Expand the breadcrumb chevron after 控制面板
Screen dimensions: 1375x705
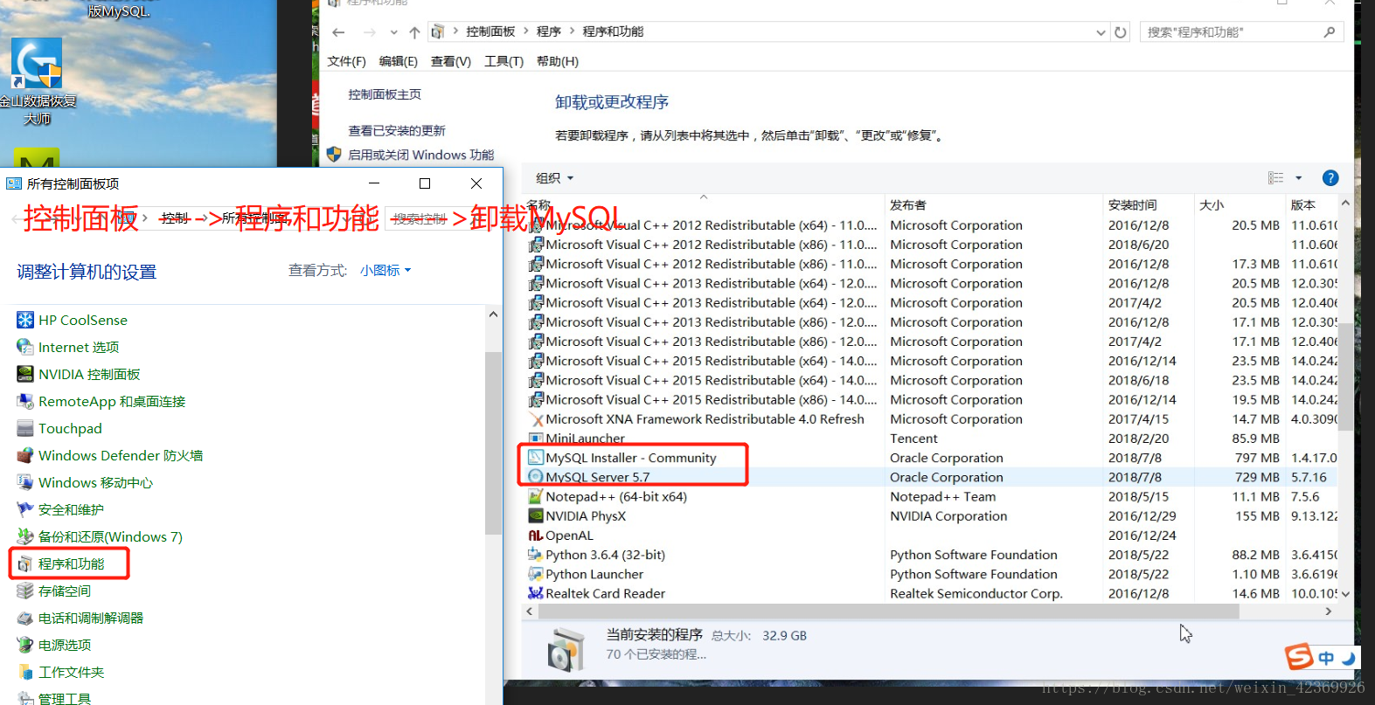click(526, 31)
